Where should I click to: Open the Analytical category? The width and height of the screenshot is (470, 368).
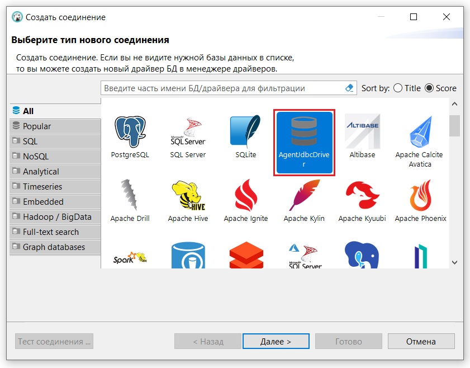coord(55,172)
